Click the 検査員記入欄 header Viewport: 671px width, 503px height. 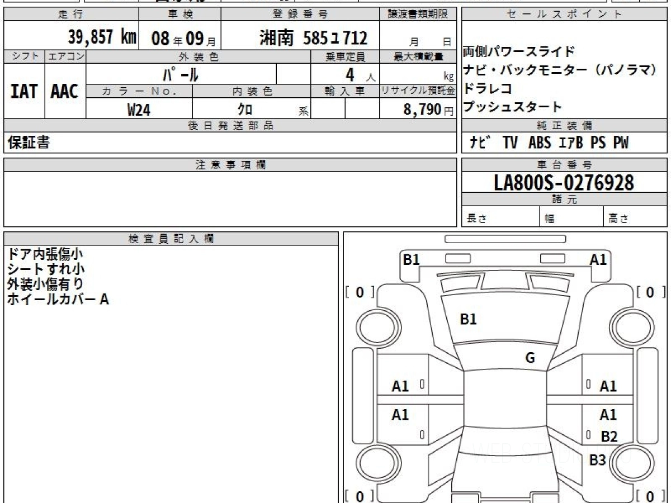point(171,239)
